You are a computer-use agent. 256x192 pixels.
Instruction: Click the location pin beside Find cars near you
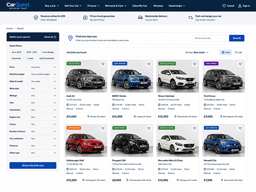(x=70, y=38)
